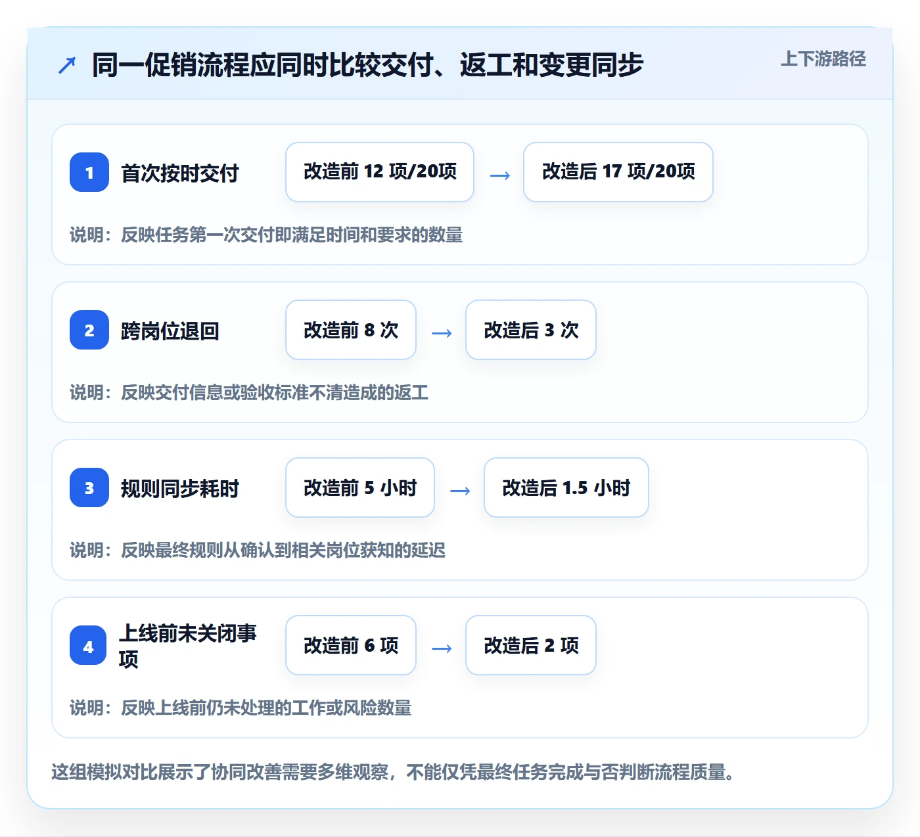The width and height of the screenshot is (920, 837).
Task: Click the title 同一促销流程应同时比较交付、返工和变更同步
Action: pos(367,65)
